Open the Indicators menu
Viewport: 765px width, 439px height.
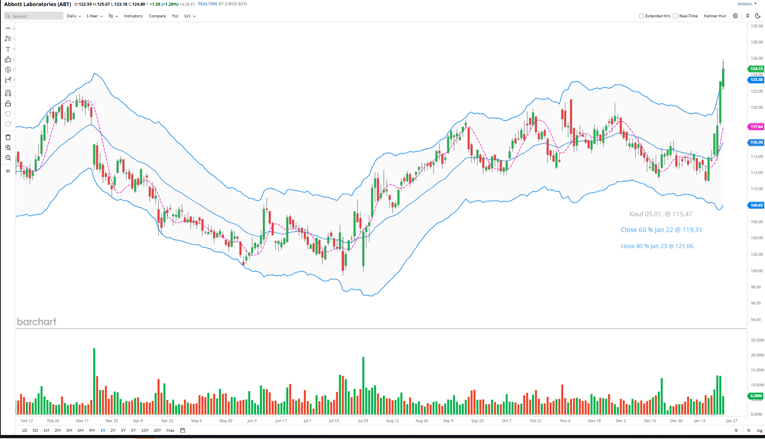(x=133, y=16)
